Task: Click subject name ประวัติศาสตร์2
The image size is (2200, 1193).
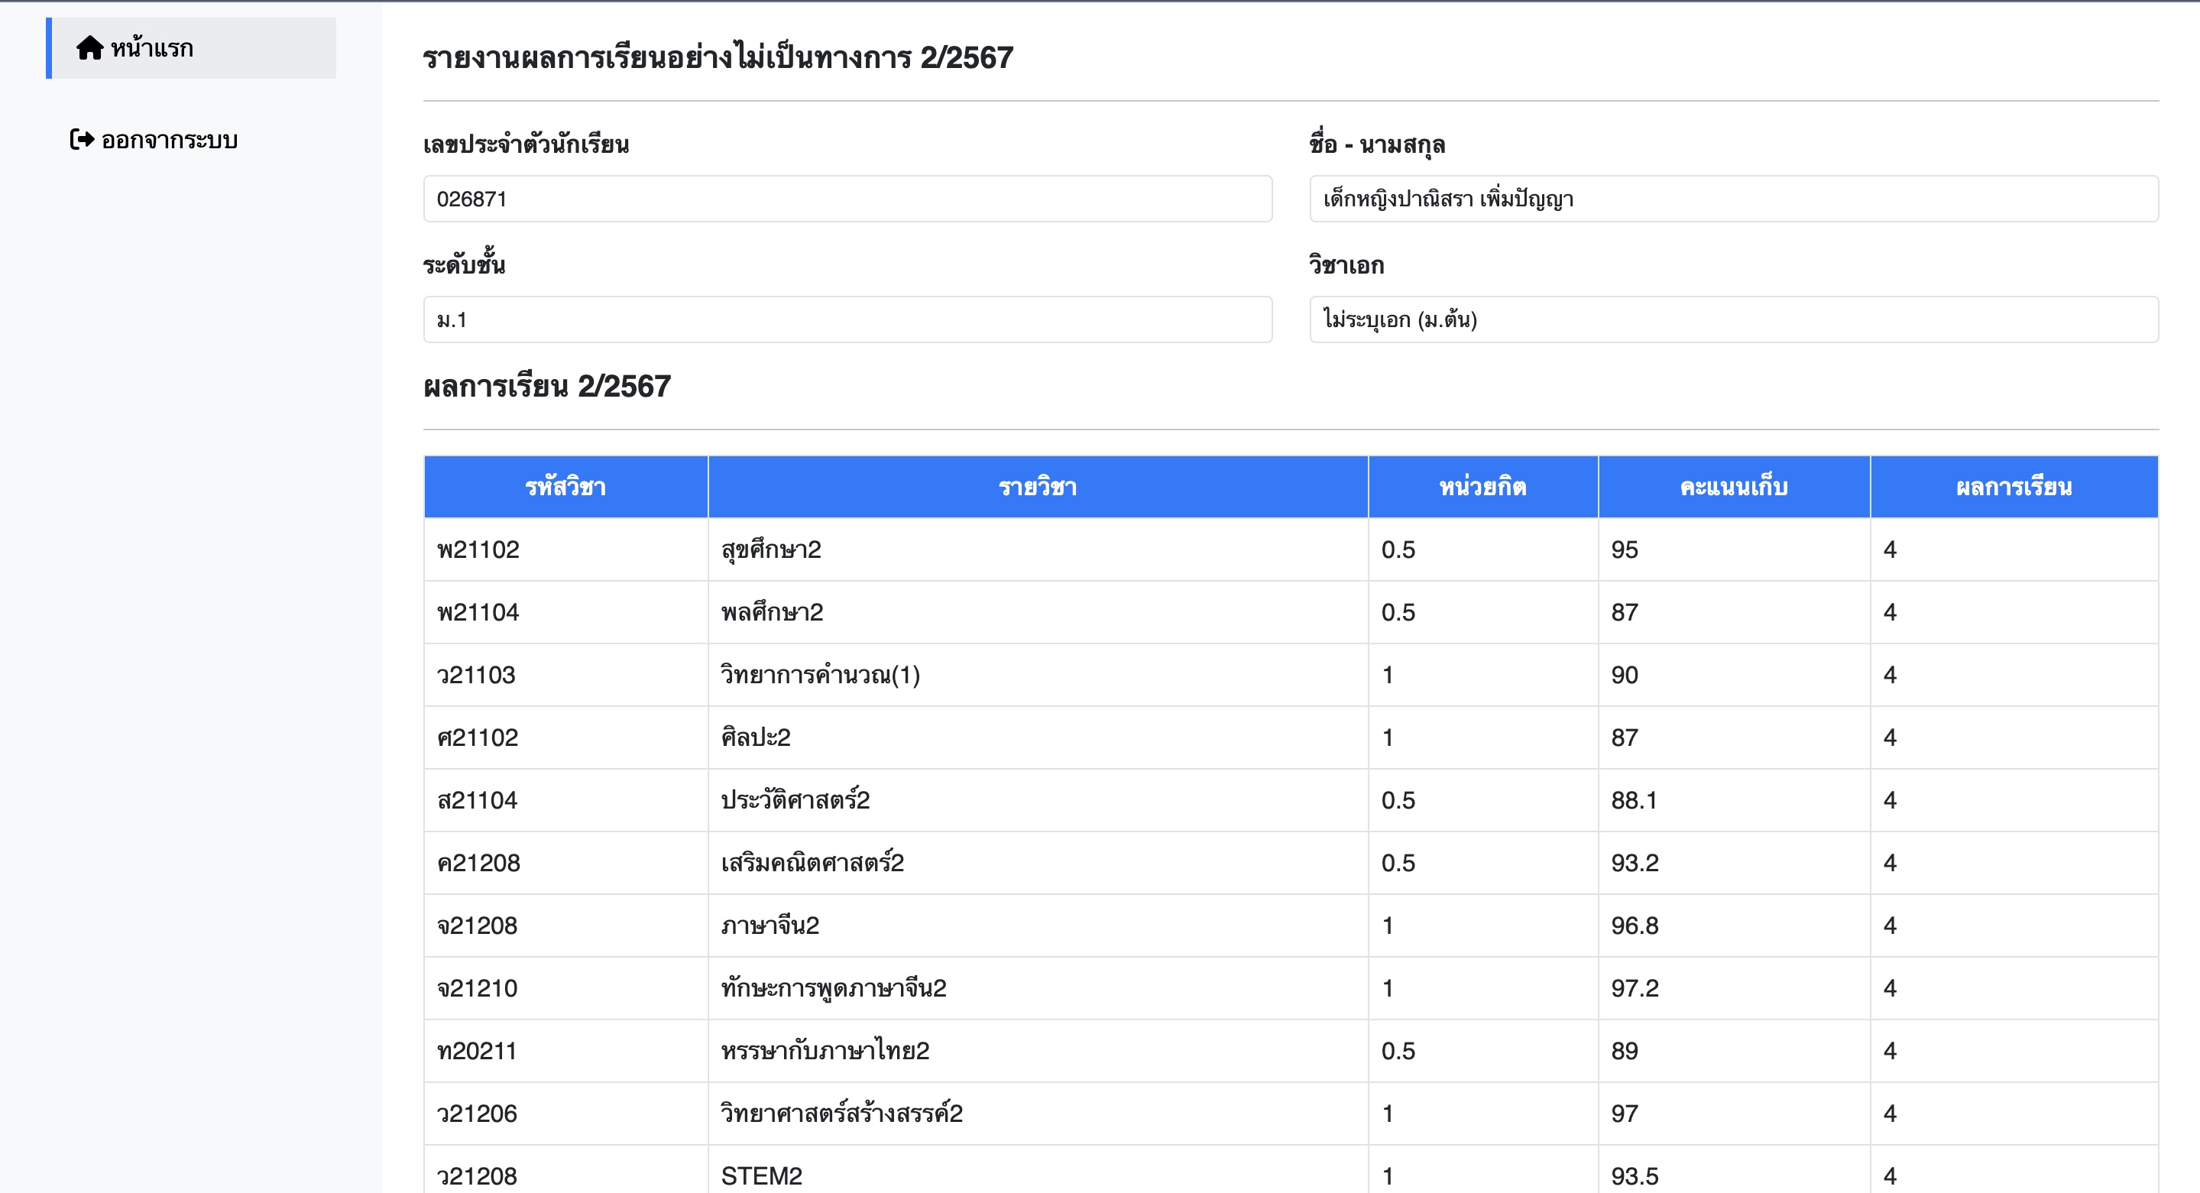Action: pos(795,800)
